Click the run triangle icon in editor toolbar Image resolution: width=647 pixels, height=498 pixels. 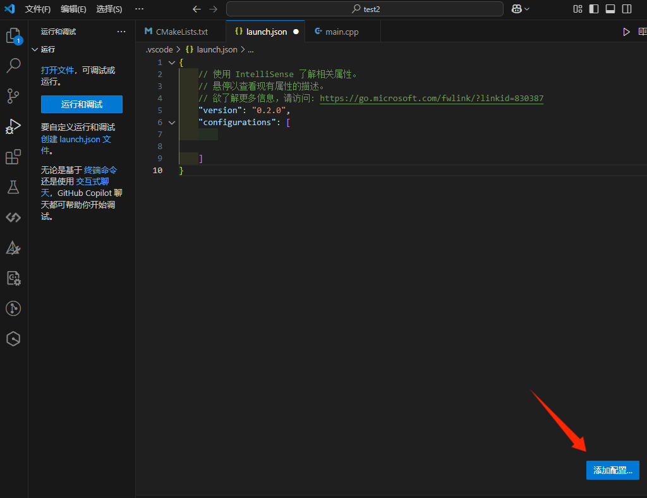[626, 32]
